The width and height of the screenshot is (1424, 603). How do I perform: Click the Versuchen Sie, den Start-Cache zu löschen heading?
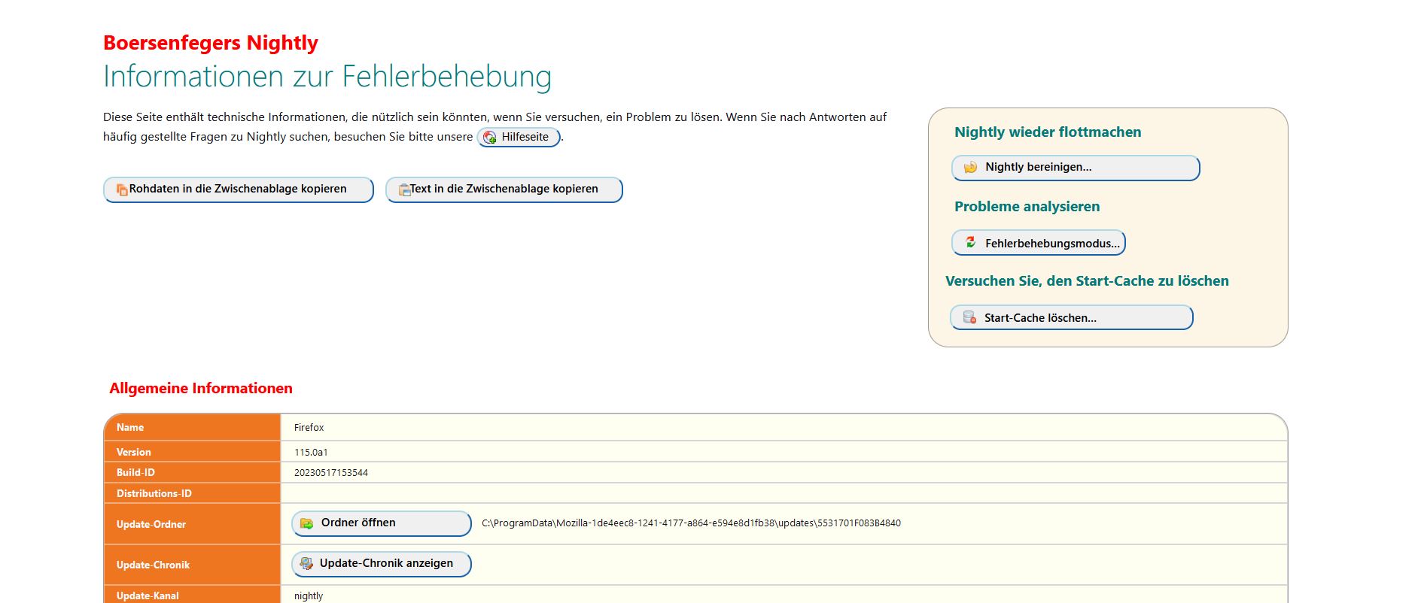coord(1087,281)
